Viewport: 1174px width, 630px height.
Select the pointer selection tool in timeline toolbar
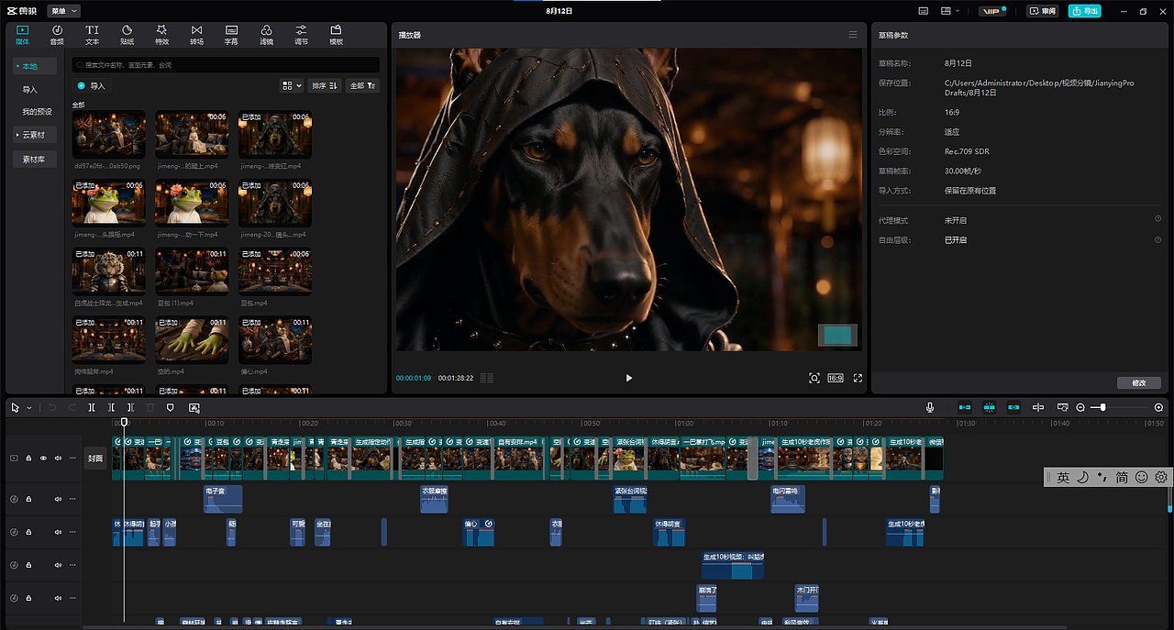click(15, 407)
